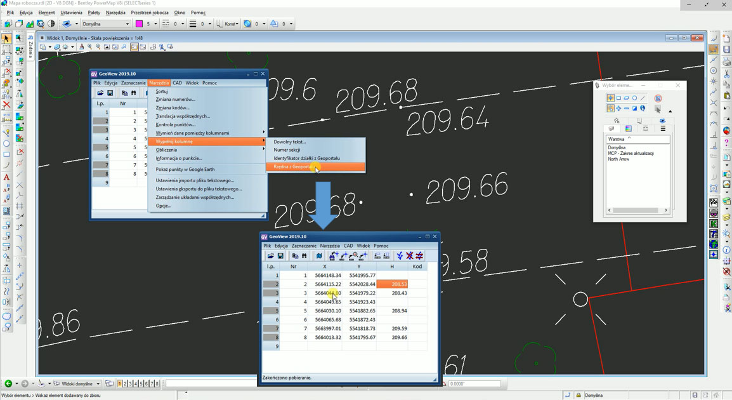
Task: Click the Warstwa column header
Action: (637, 139)
